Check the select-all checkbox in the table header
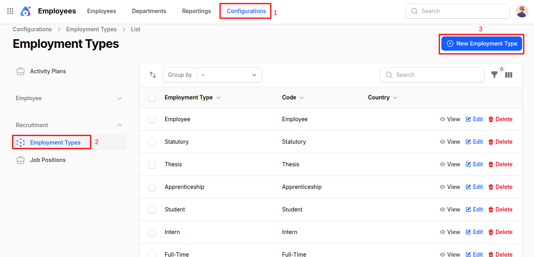This screenshot has width=534, height=257. 152,97
